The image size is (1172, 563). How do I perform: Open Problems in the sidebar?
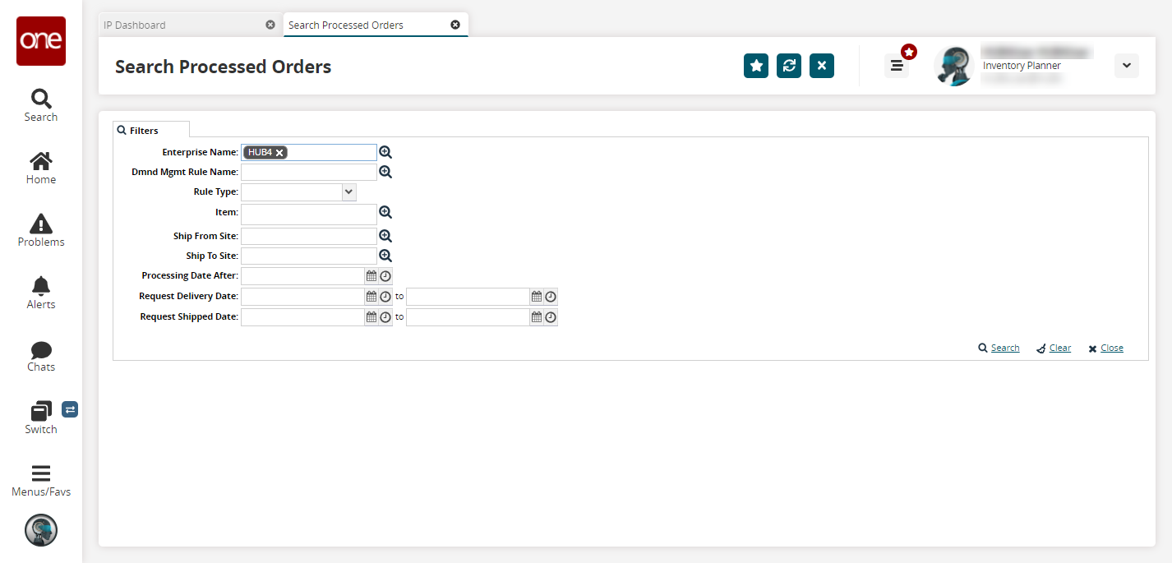pos(41,230)
